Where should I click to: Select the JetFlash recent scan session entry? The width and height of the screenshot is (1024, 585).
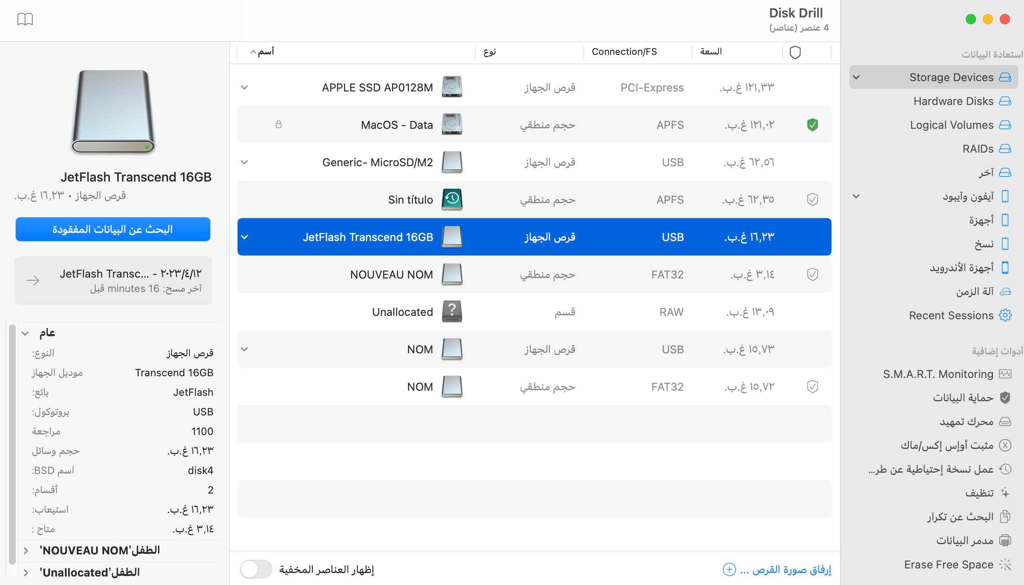coord(113,280)
